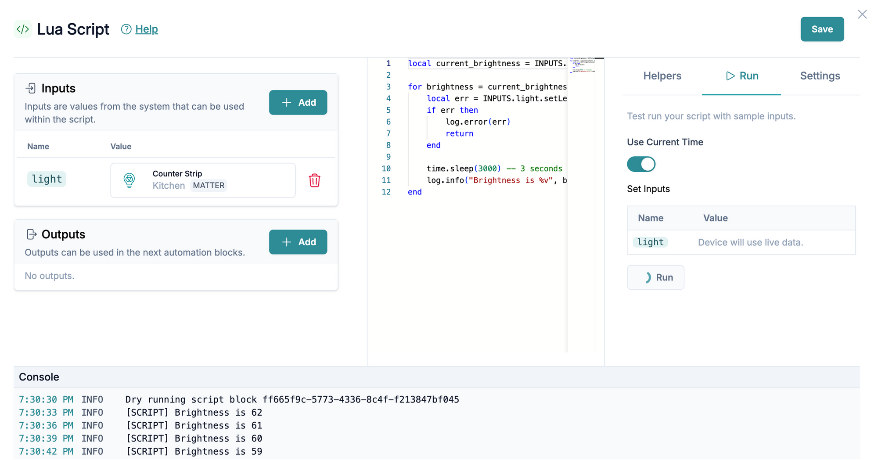
Task: Add a new input
Action: tap(298, 103)
